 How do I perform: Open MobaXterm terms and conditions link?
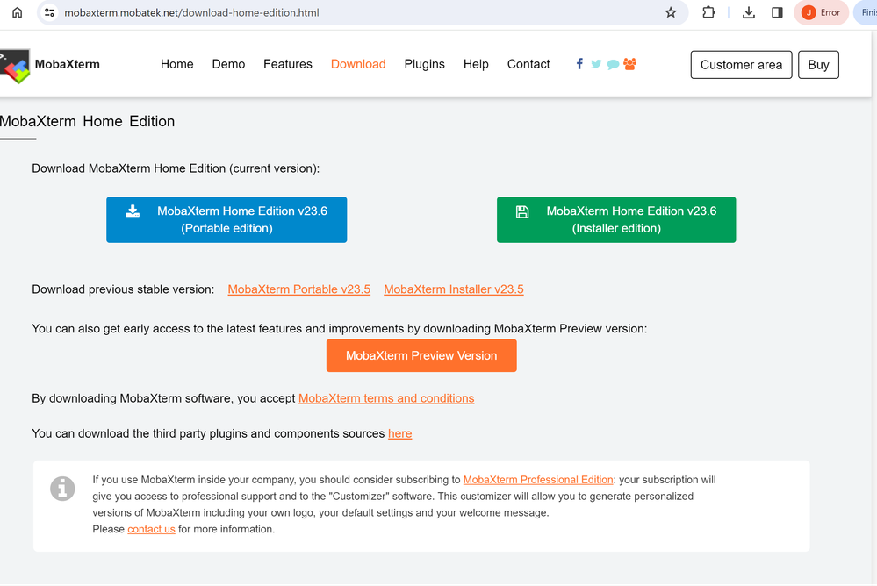point(386,398)
